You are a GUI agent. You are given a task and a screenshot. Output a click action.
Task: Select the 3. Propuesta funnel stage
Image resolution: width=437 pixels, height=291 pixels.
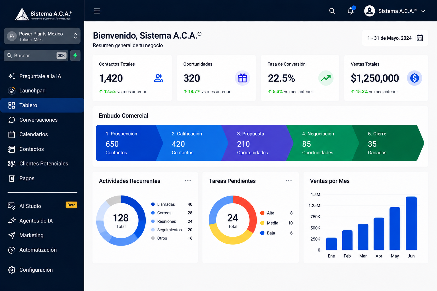[x=257, y=143]
